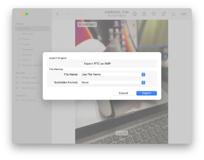The width and height of the screenshot is (204, 160).
Task: Click the blue Export button
Action: [147, 93]
